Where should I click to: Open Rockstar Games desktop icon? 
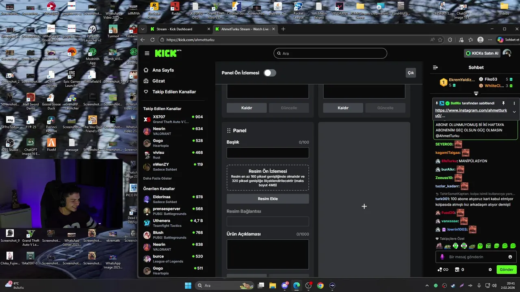[x=154, y=11]
